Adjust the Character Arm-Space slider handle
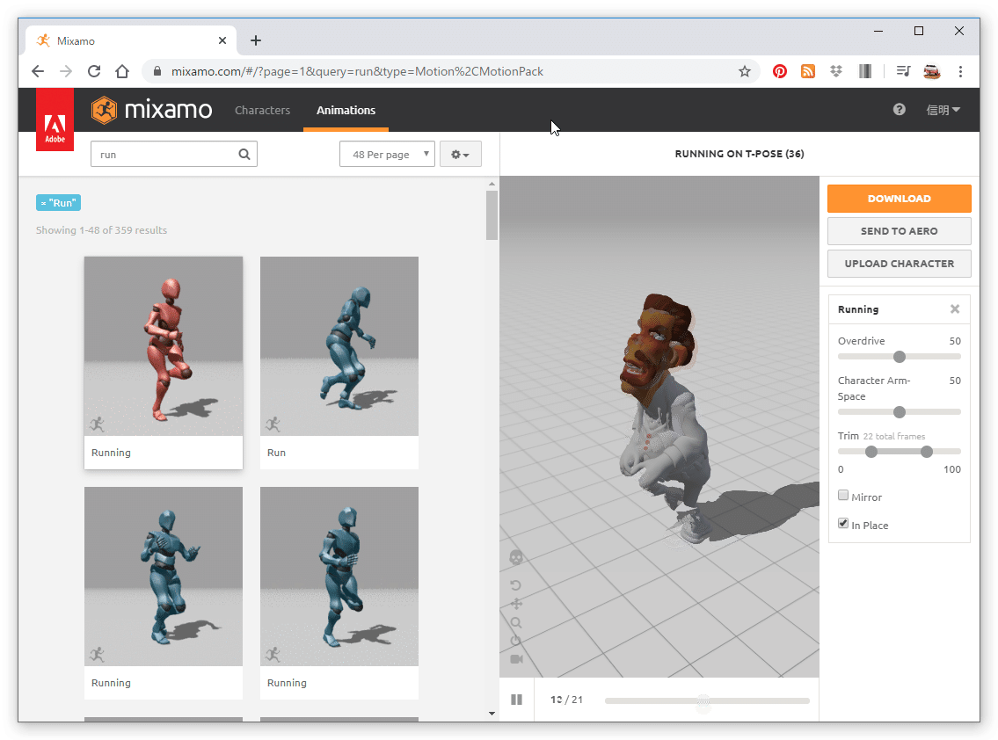The image size is (998, 740). coord(900,412)
